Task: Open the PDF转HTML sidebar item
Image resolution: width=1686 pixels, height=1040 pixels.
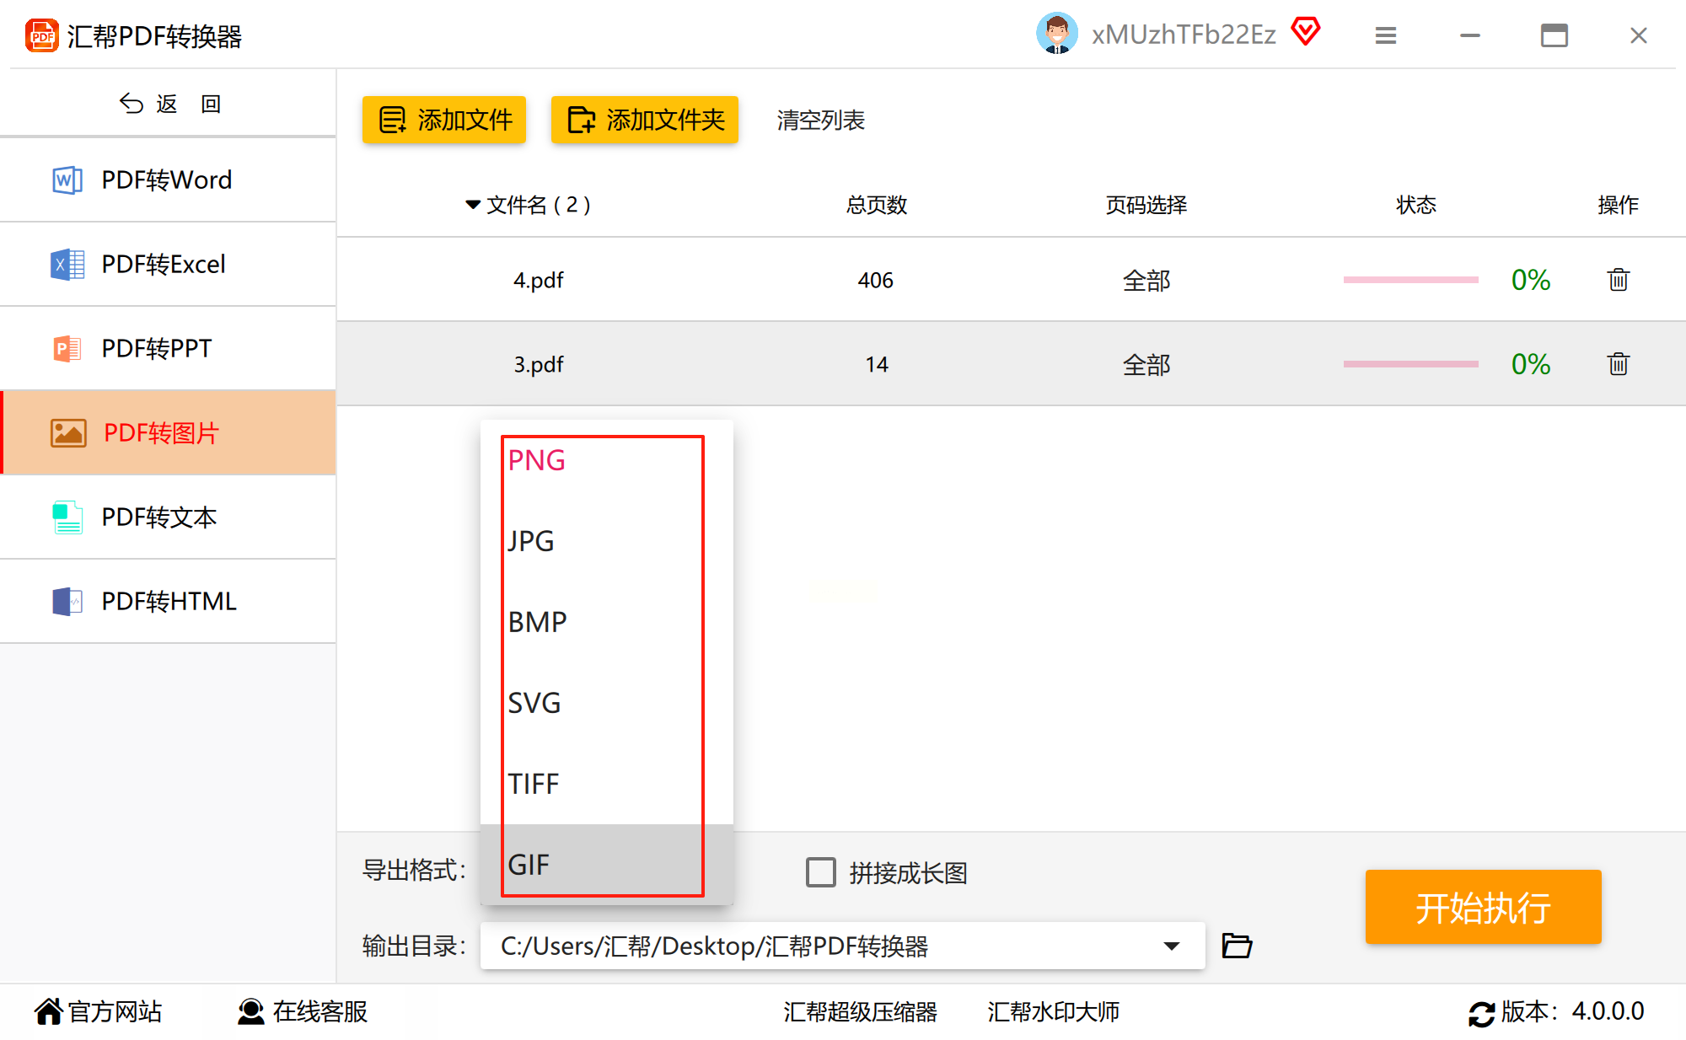Action: pyautogui.click(x=169, y=601)
